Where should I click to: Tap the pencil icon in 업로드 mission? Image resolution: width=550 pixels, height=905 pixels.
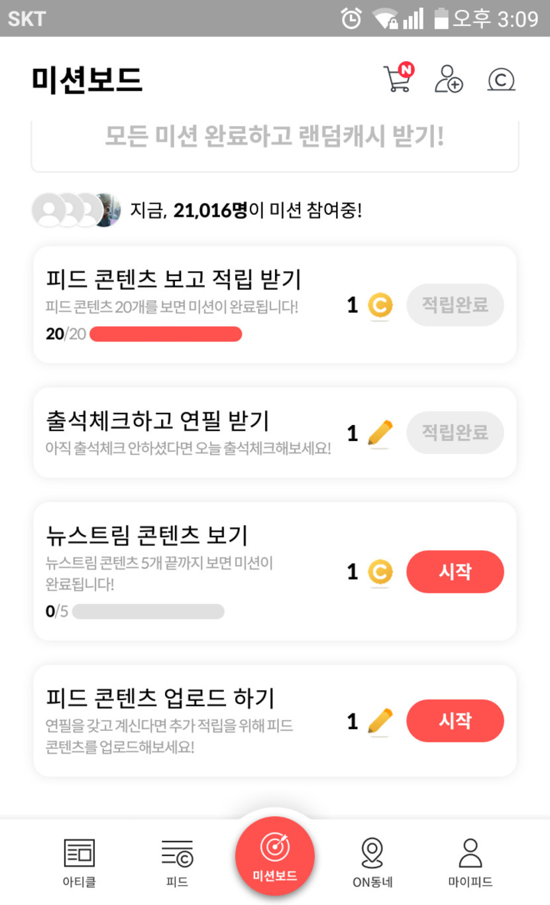click(x=380, y=721)
